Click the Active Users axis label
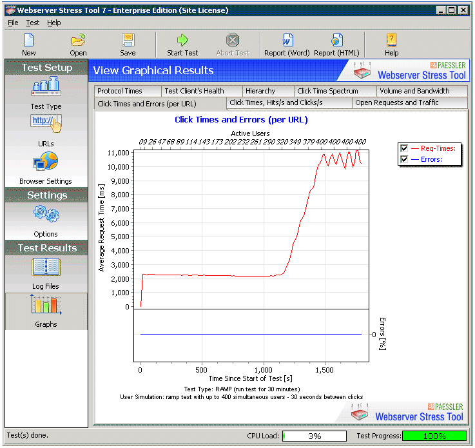This screenshot has height=448, width=475. tap(250, 133)
